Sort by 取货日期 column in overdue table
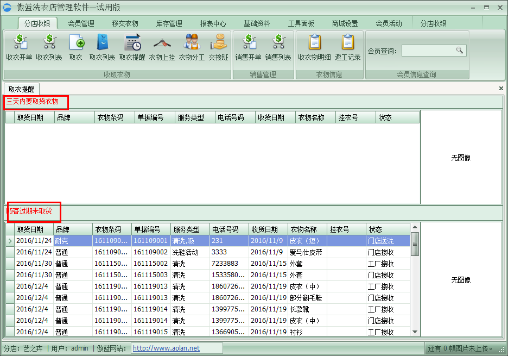Viewport: 508px width, 356px height. point(30,229)
